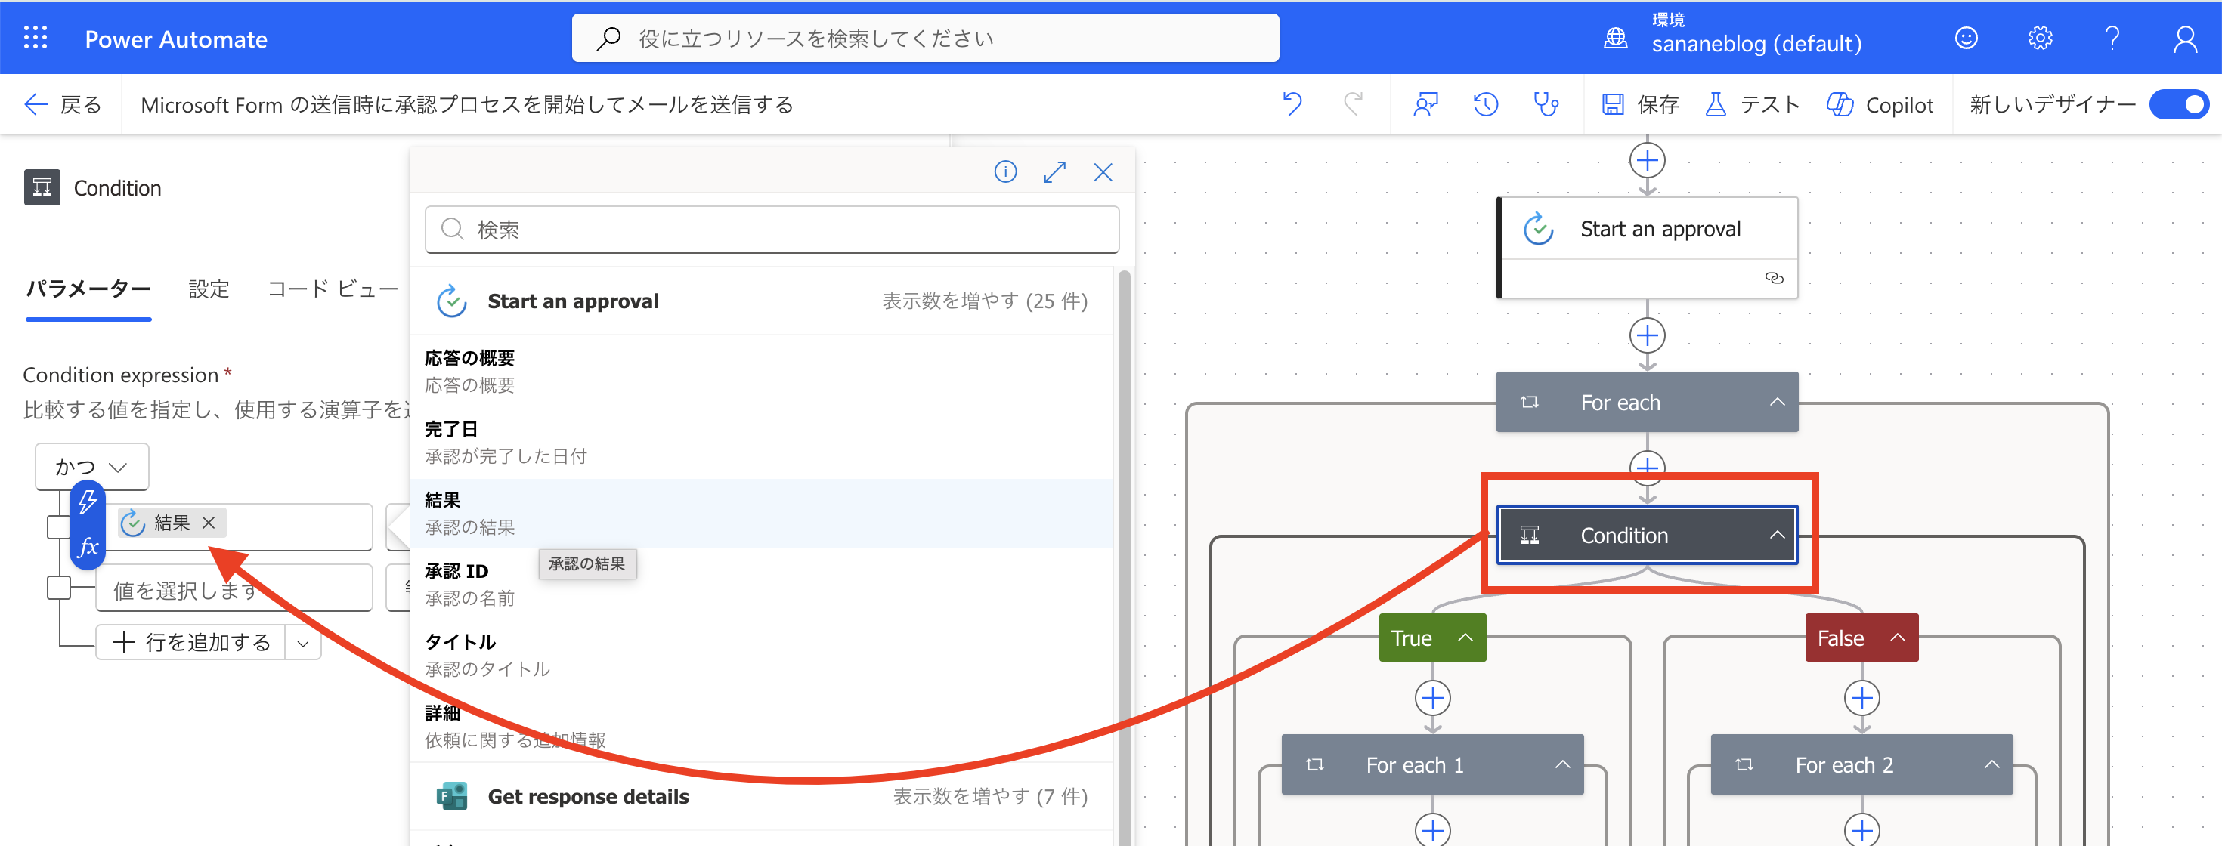Add an action below For each 1
This screenshot has width=2222, height=846.
click(1432, 829)
